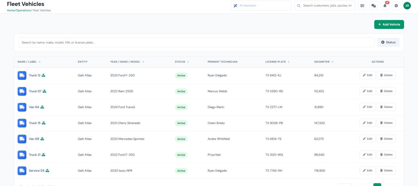Edit the Truck 21 vehicle
This screenshot has height=186, width=418.
(x=367, y=155)
